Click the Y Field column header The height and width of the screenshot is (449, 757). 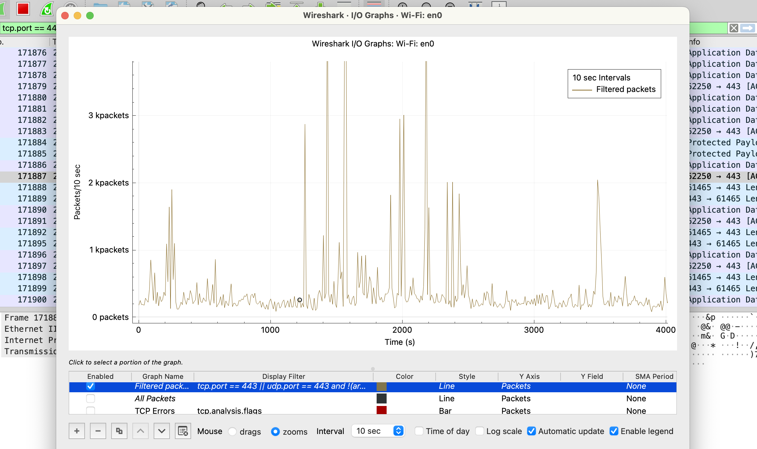click(x=592, y=376)
